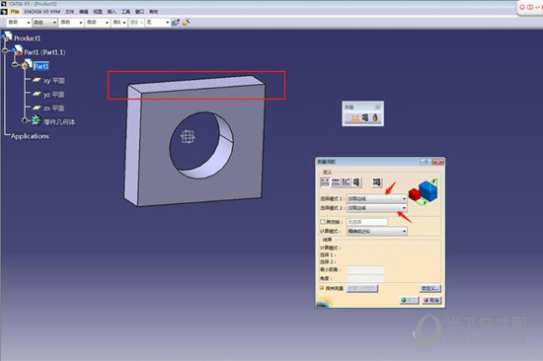Click the red Cancel button

click(x=431, y=300)
